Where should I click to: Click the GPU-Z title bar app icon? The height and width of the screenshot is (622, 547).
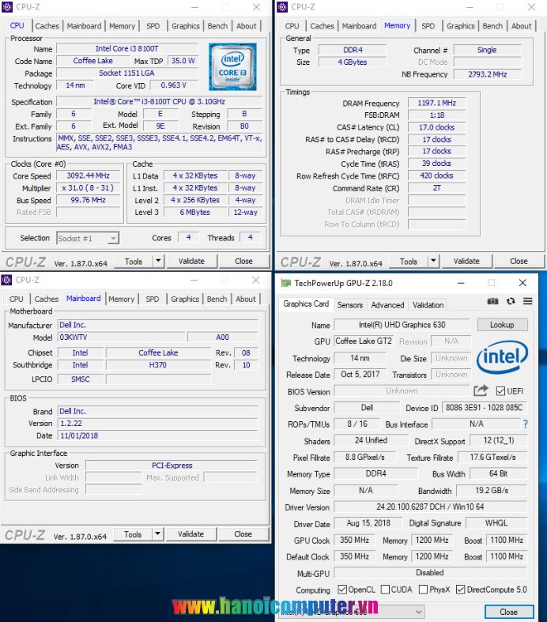tap(285, 283)
